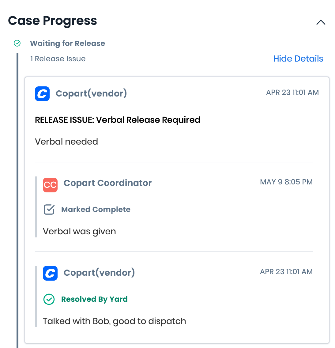The width and height of the screenshot is (335, 348).
Task: Click the Copart logo icon in the release issue header
Action: tap(42, 93)
